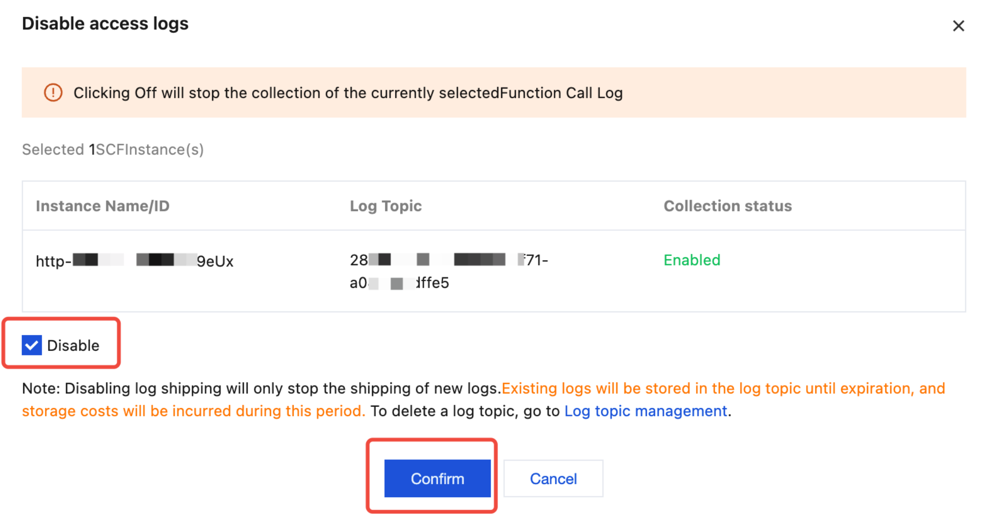This screenshot has width=987, height=520.
Task: Click the Note about disabling log shipping
Action: pyautogui.click(x=261, y=389)
